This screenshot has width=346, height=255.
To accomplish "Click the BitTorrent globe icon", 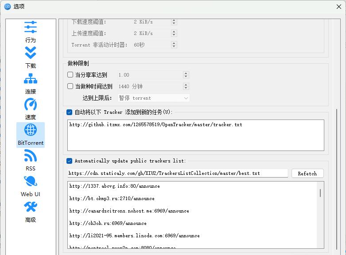I will (x=31, y=130).
